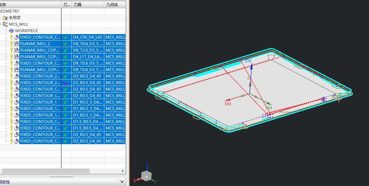This screenshot has height=186, width=369.
Task: Select the PLANAR_MILL_COP operation using tool D8_T2.0_D3_5
Action: (40, 50)
